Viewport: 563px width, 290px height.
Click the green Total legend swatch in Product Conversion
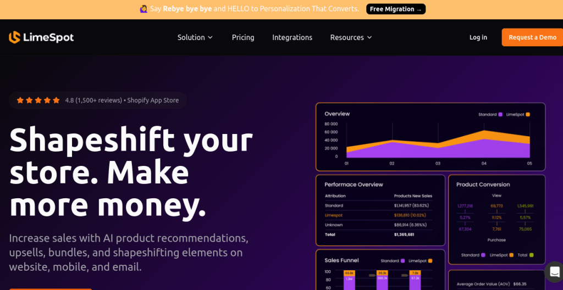point(532,255)
